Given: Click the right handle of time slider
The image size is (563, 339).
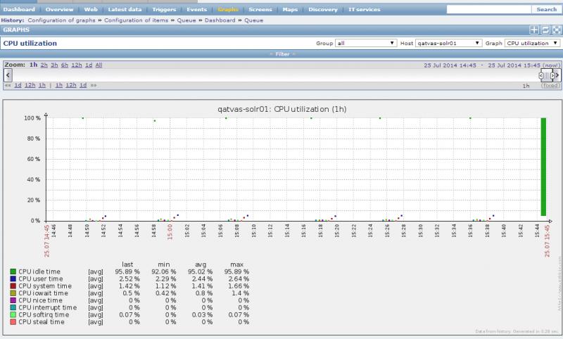Looking at the screenshot, I should tap(552, 75).
